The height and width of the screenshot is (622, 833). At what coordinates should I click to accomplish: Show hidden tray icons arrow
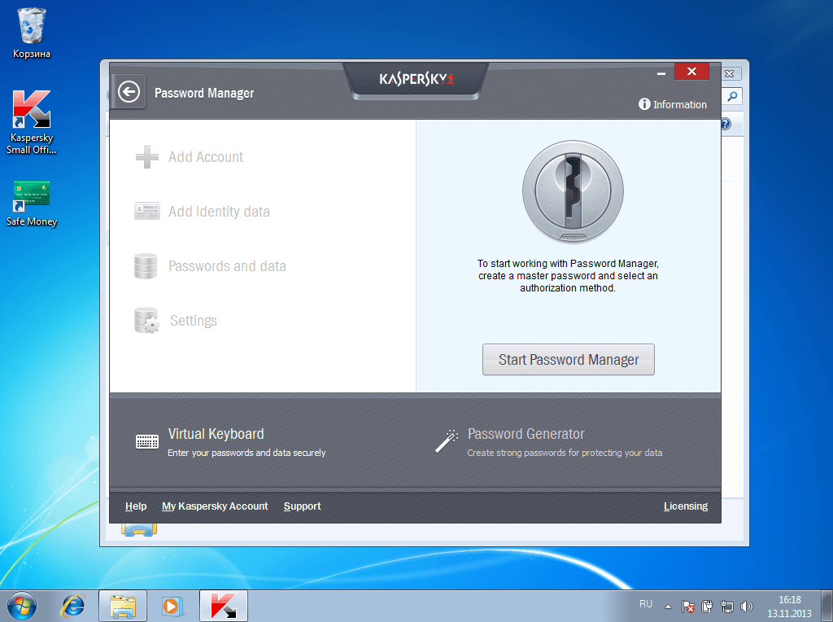click(x=669, y=607)
